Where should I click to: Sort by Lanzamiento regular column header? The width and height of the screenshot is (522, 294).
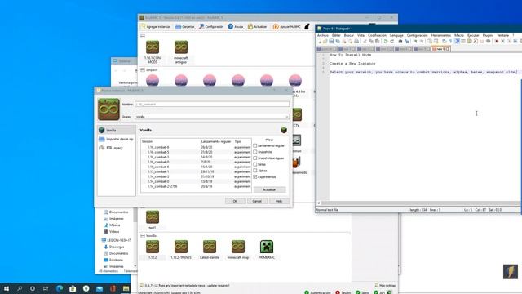(217, 141)
